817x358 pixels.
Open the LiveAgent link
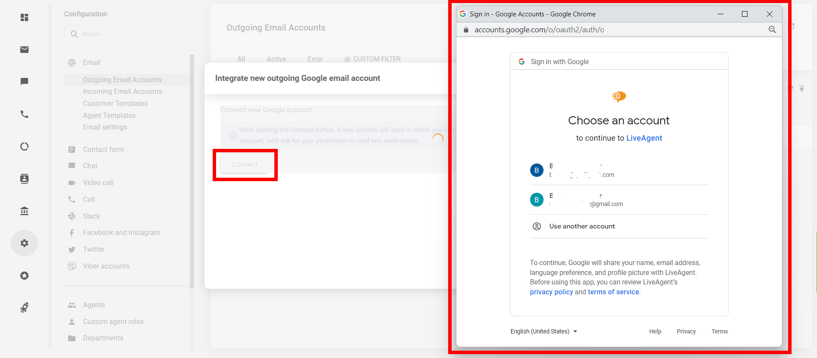click(x=644, y=138)
